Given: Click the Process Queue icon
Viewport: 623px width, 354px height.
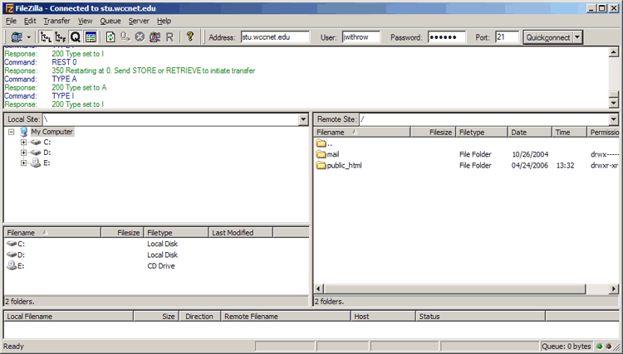Looking at the screenshot, I should (x=125, y=37).
